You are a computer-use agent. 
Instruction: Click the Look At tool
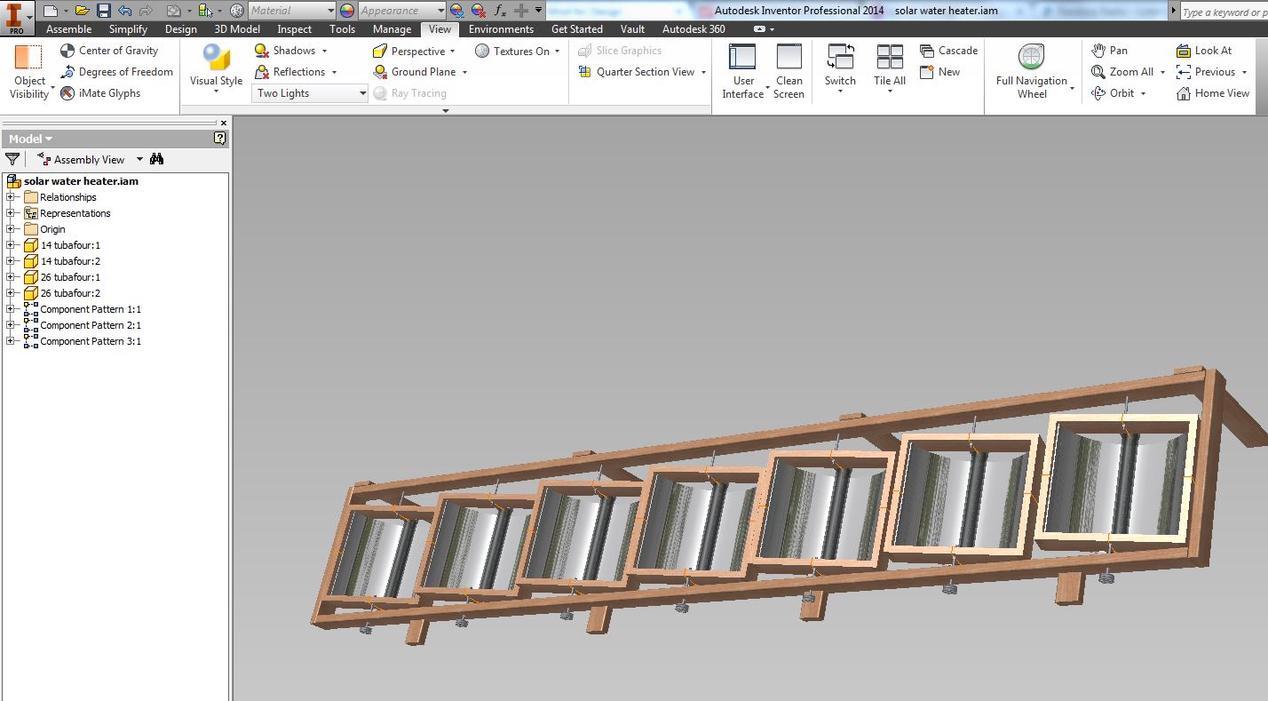pos(1204,51)
